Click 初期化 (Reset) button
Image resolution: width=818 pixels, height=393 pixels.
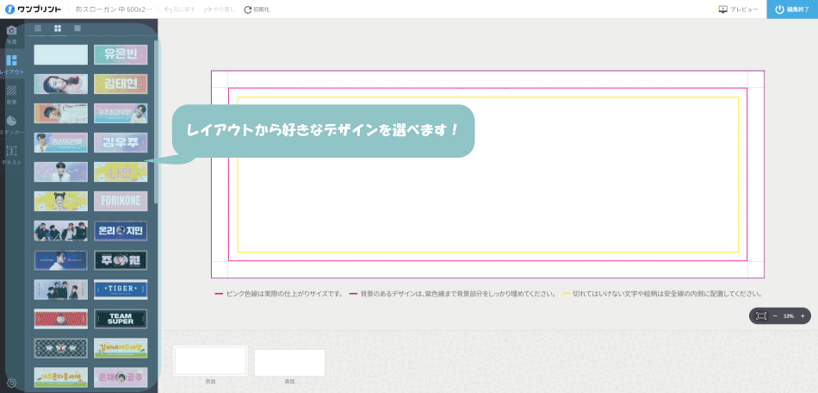point(257,9)
